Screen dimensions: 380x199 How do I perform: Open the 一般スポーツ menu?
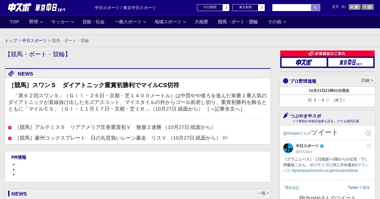128,22
